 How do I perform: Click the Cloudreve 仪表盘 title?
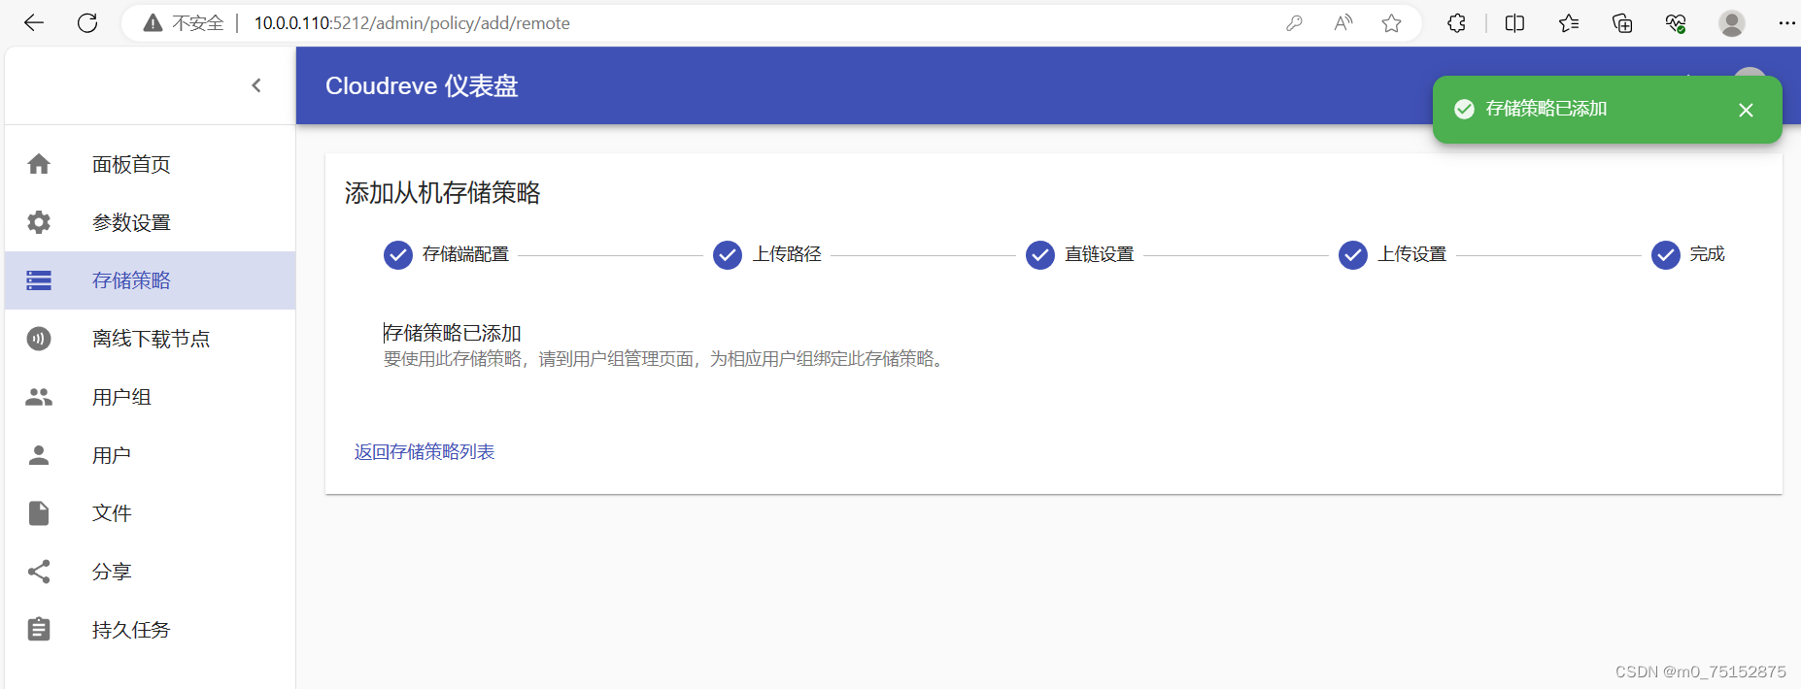point(422,86)
